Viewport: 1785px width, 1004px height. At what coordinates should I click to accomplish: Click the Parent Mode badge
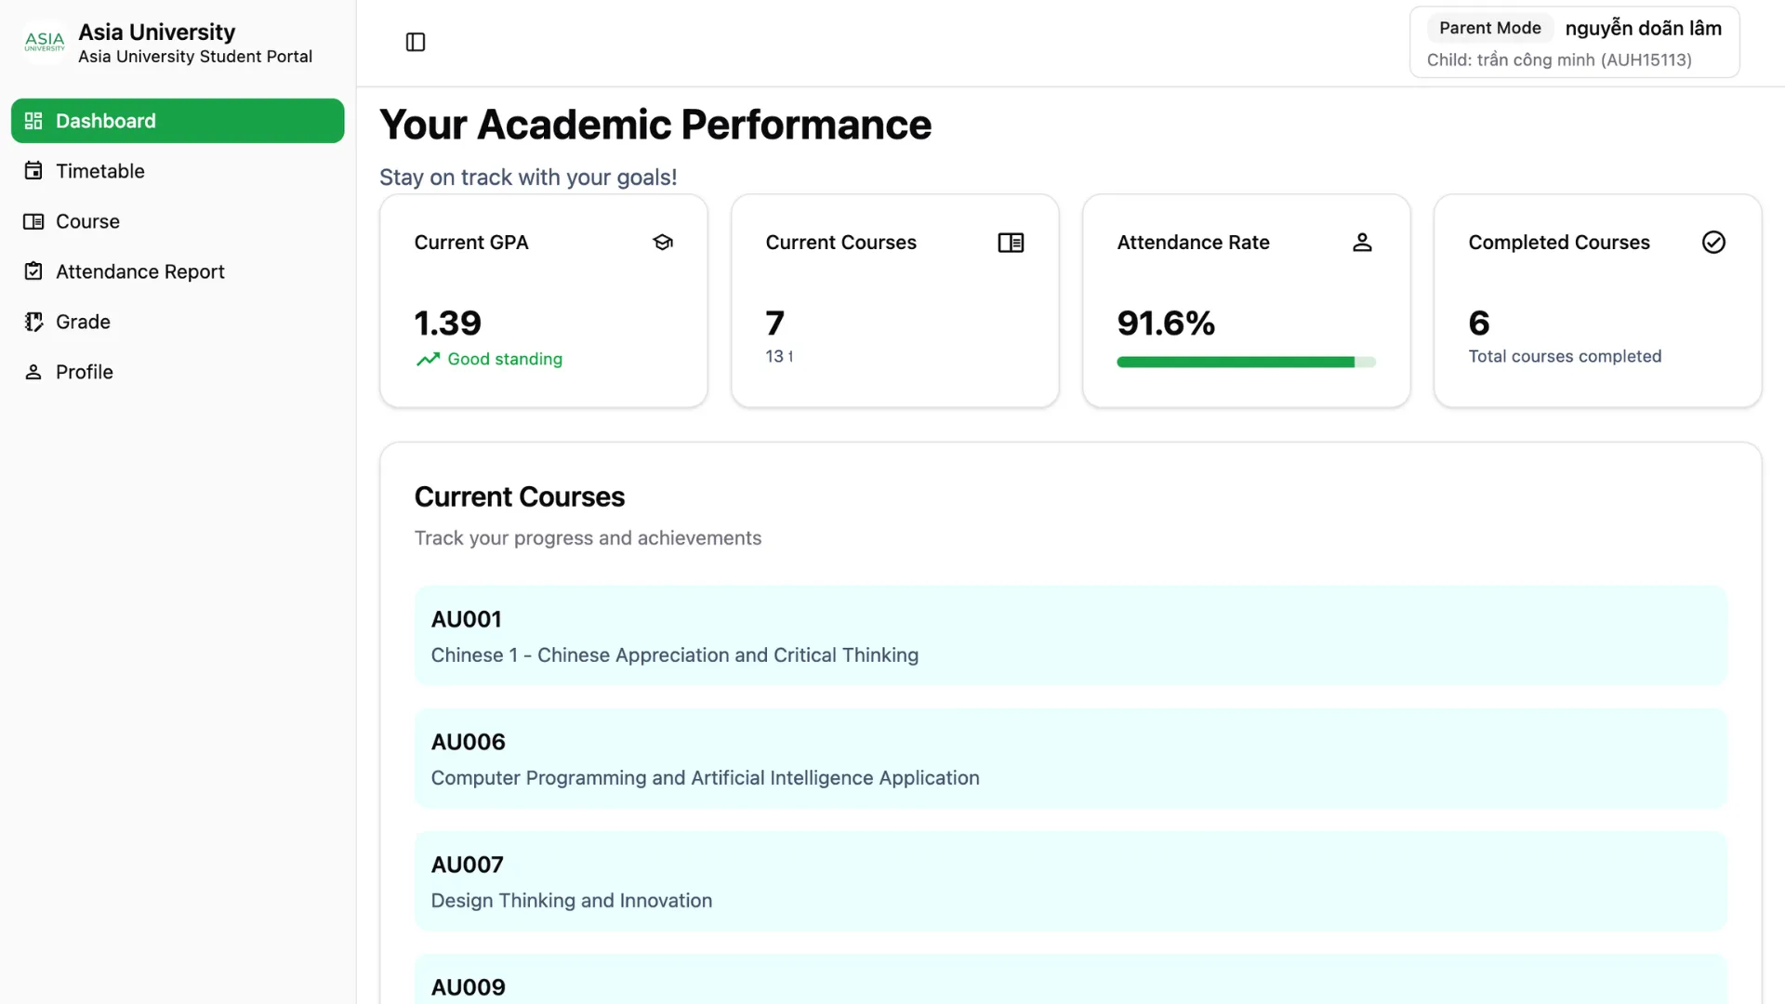coord(1488,28)
